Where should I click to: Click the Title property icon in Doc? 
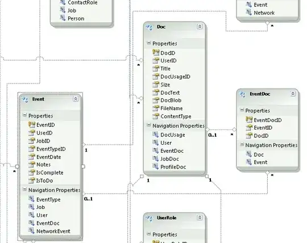(x=156, y=68)
